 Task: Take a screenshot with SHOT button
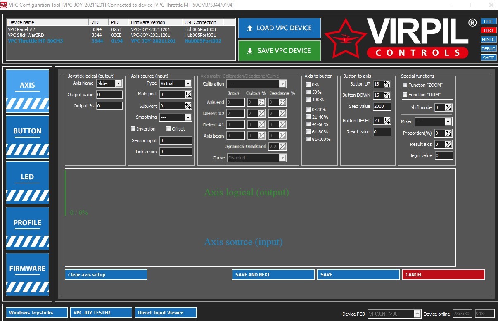pyautogui.click(x=488, y=58)
